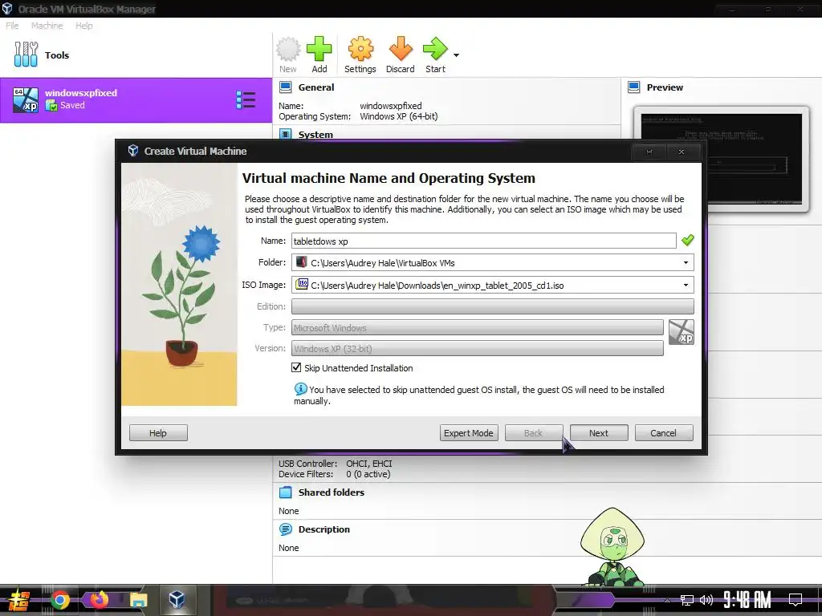822x616 pixels.
Task: Click the Windows XP OS type icon
Action: [681, 332]
